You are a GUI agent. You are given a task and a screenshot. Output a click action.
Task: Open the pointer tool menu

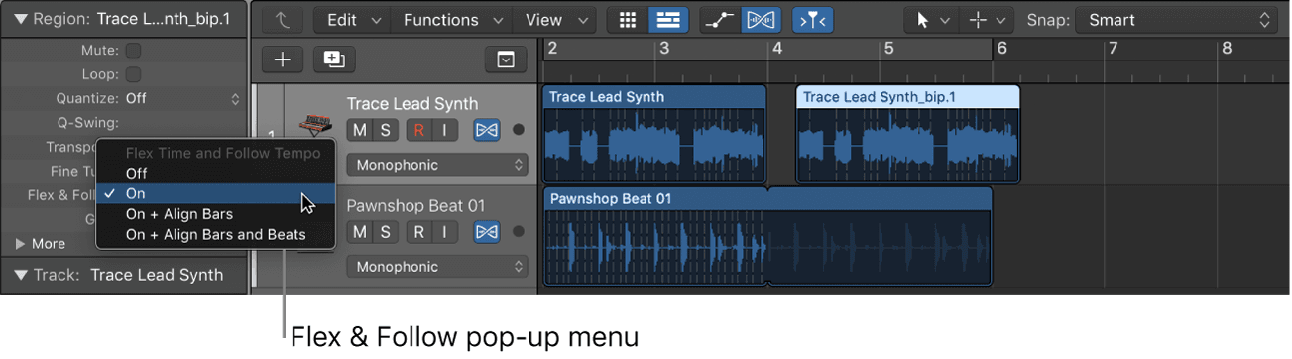932,19
